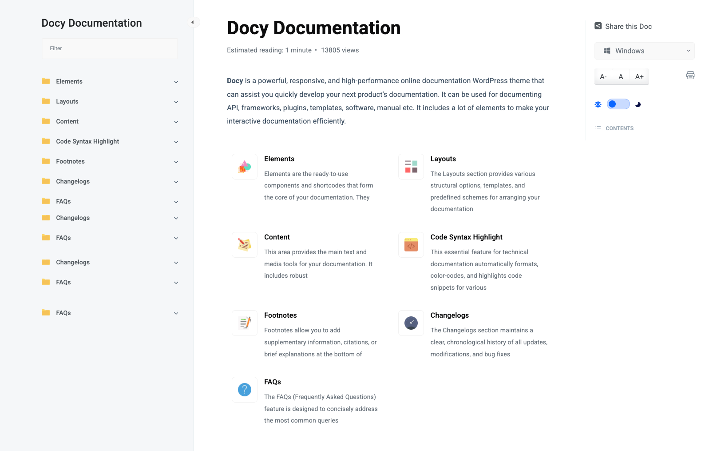This screenshot has width=713, height=451.
Task: Click description 'Elements are the ready-to-use'
Action: click(306, 174)
